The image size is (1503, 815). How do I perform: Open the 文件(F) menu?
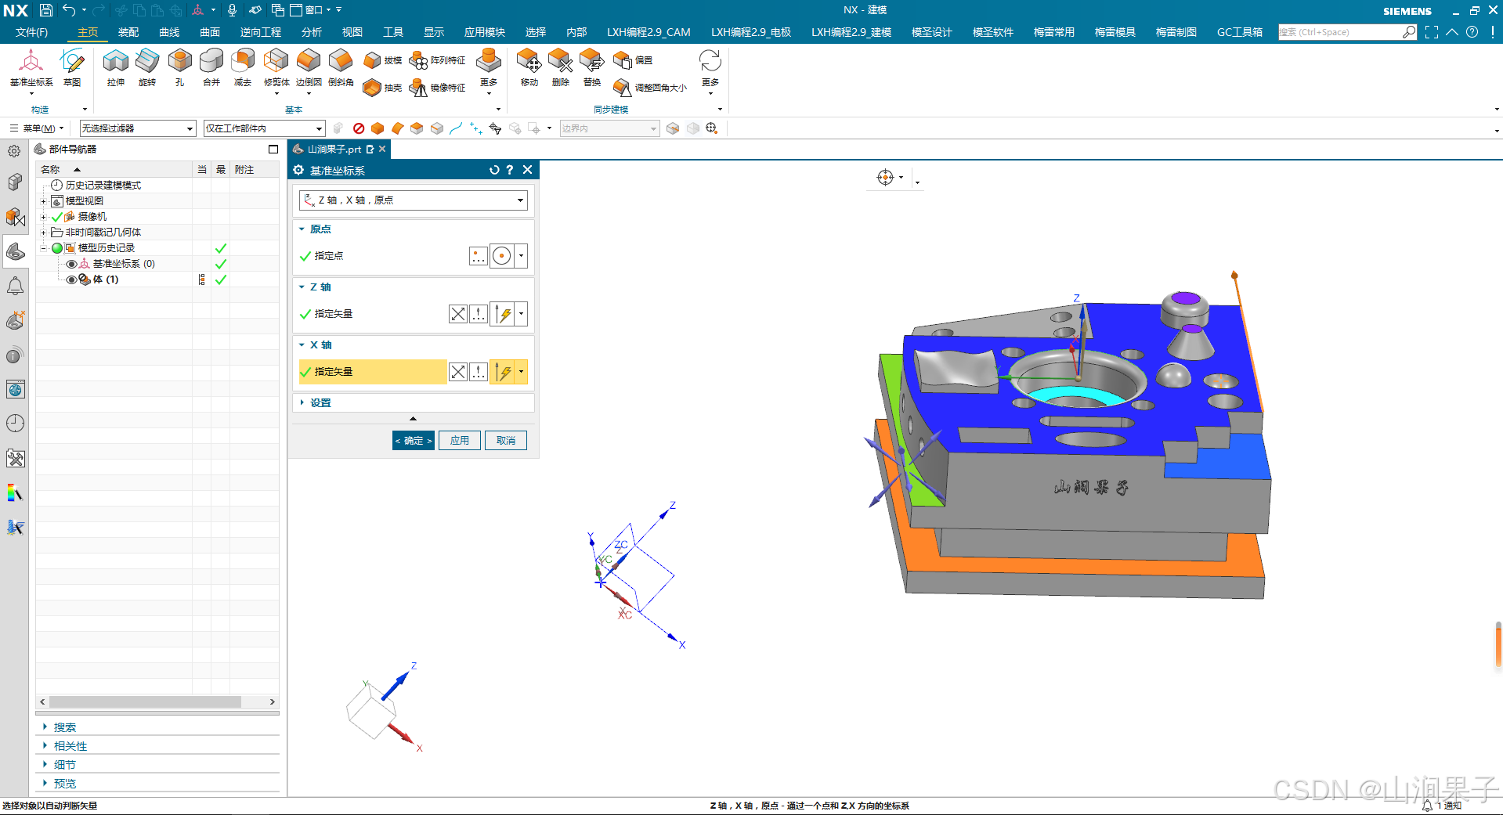pyautogui.click(x=32, y=32)
